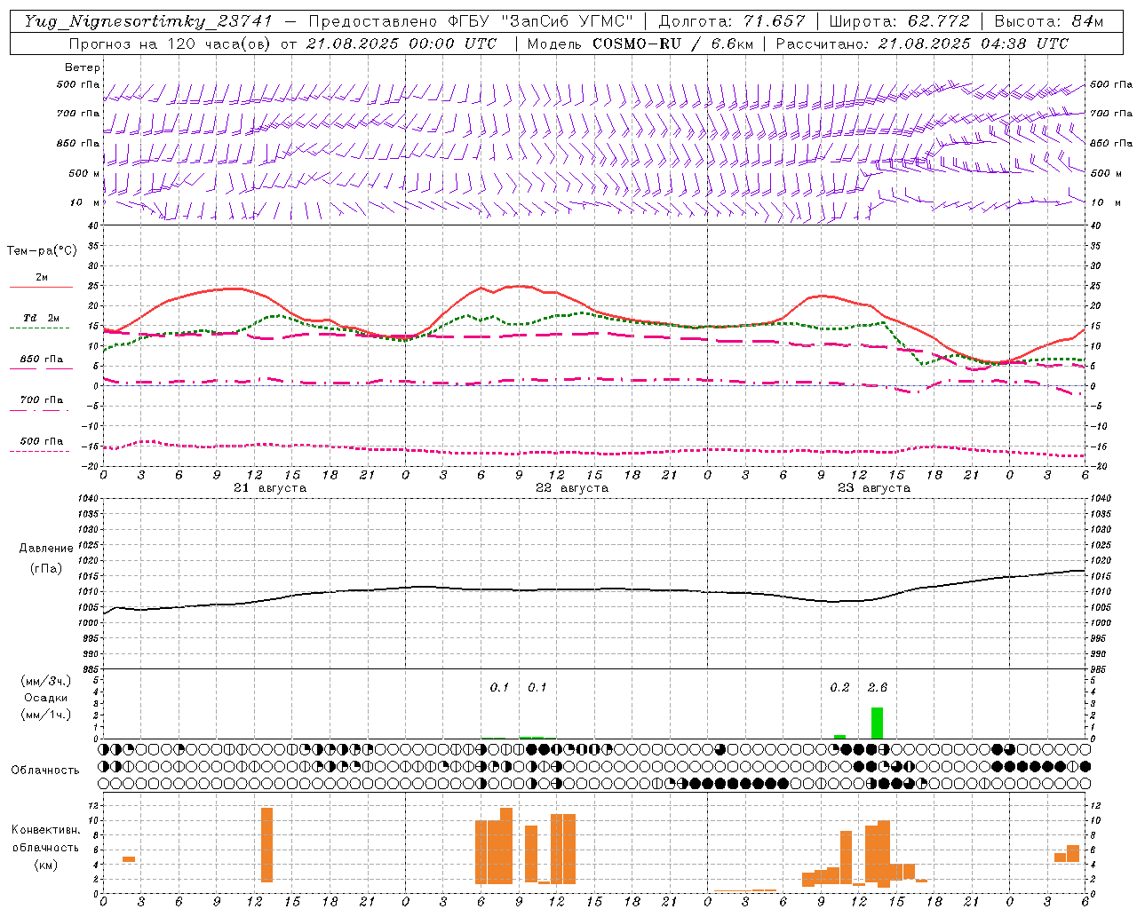The height and width of the screenshot is (909, 1137).
Task: Select the Давление pressure panel label
Action: point(46,549)
